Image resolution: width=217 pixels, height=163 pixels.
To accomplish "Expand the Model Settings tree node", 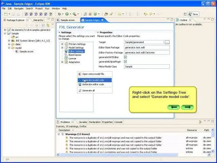I will click(x=62, y=48).
